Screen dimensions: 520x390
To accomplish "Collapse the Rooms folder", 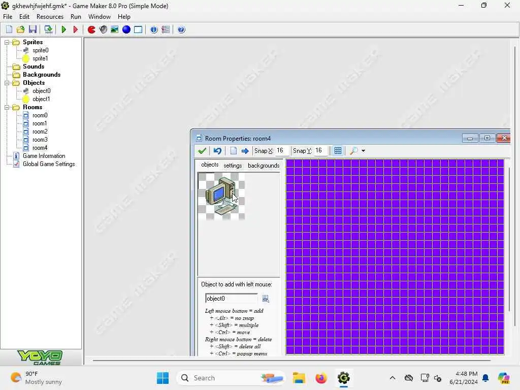I will [x=7, y=108].
